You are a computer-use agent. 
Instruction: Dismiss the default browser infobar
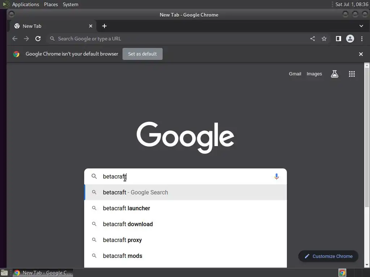pos(361,54)
